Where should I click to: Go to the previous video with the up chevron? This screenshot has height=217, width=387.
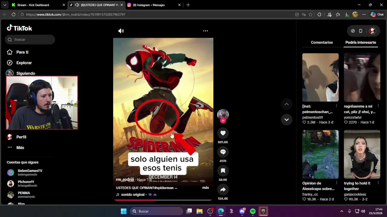pos(286,104)
